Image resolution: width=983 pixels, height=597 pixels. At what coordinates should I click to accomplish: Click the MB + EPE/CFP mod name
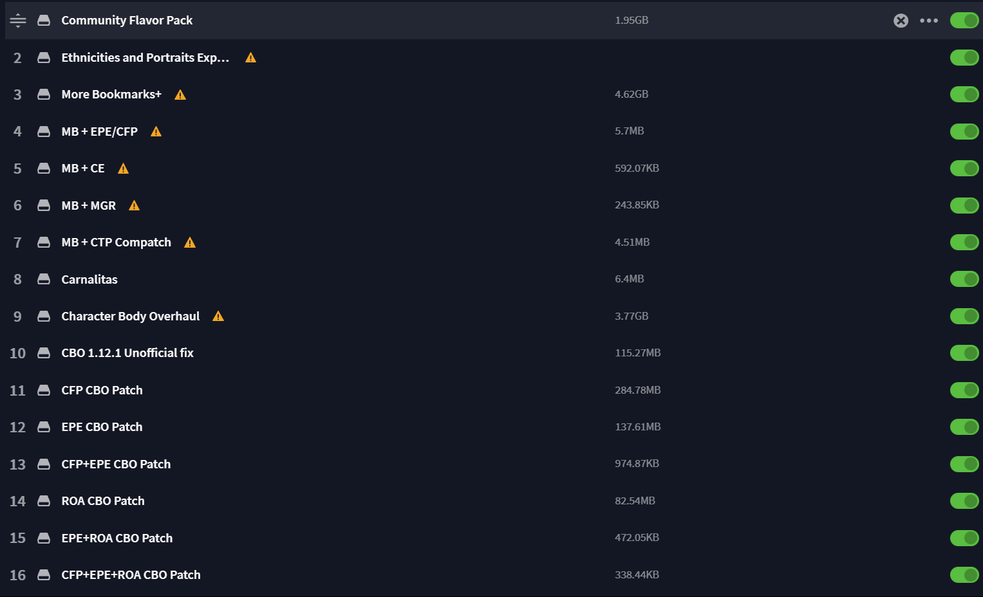click(x=99, y=132)
